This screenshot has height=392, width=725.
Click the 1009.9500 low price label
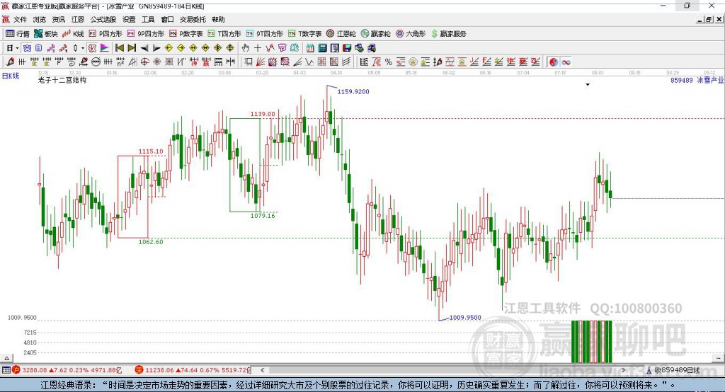[x=465, y=318]
